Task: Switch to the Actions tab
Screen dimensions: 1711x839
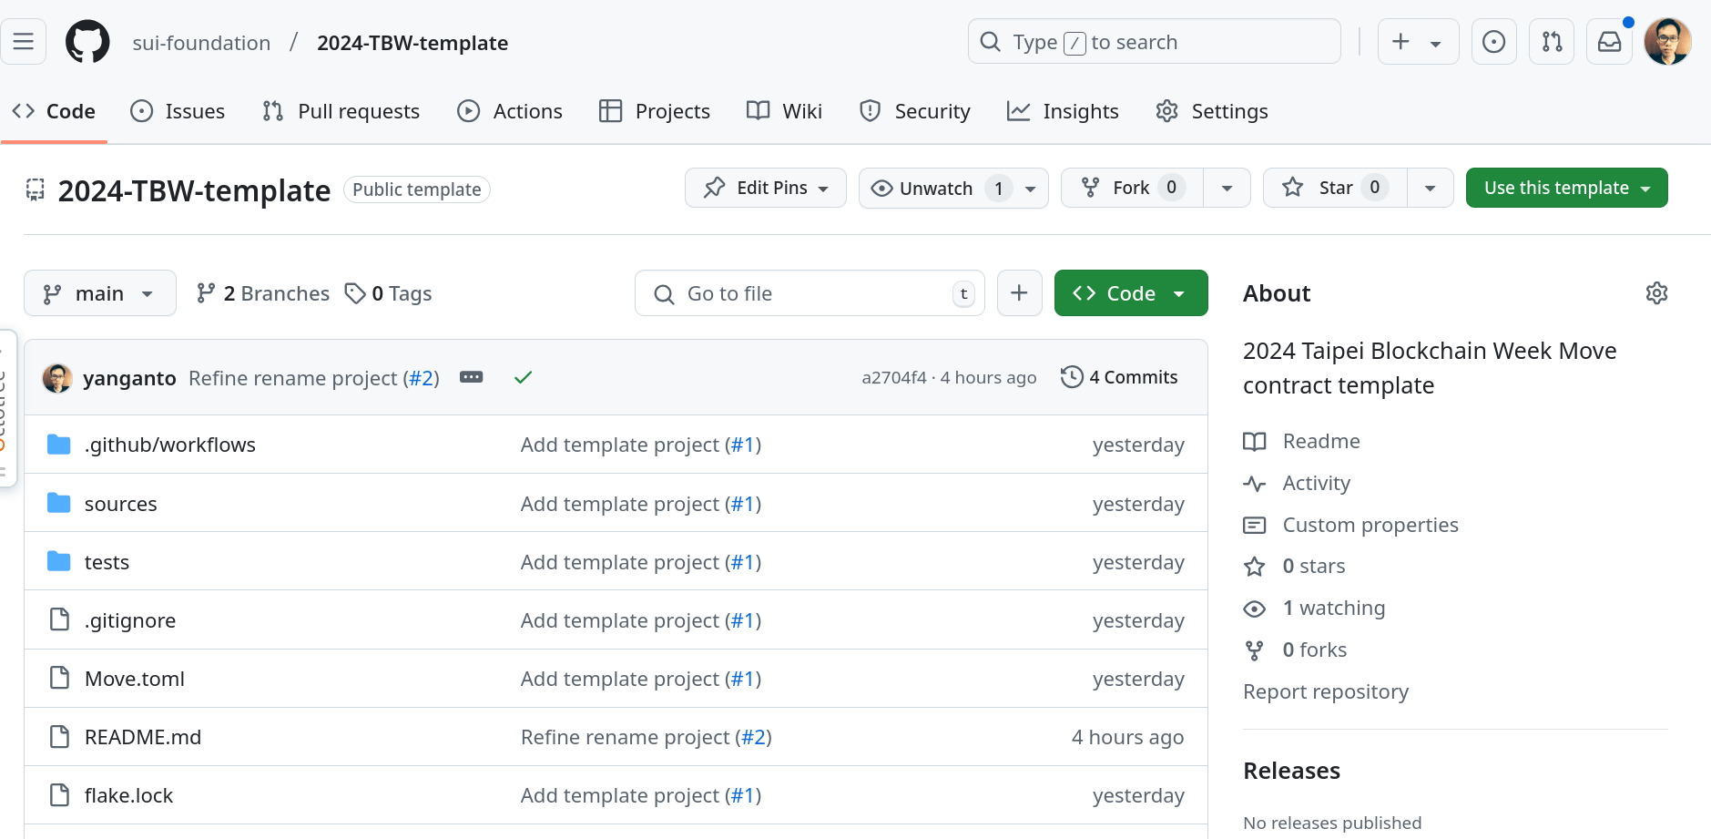Action: coord(510,111)
